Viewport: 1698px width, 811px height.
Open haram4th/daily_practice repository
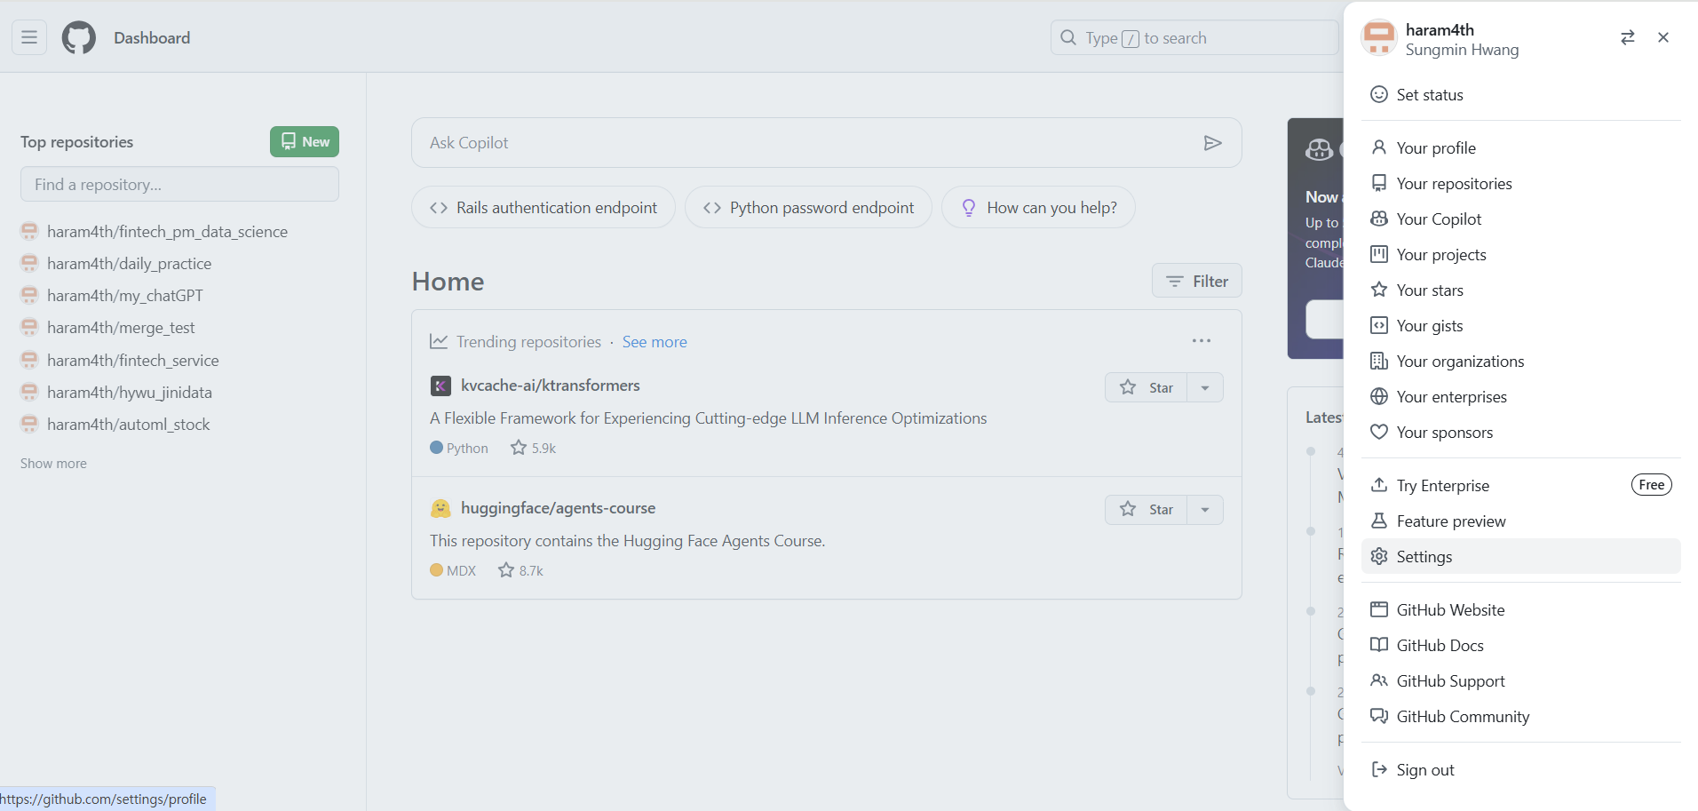129,264
